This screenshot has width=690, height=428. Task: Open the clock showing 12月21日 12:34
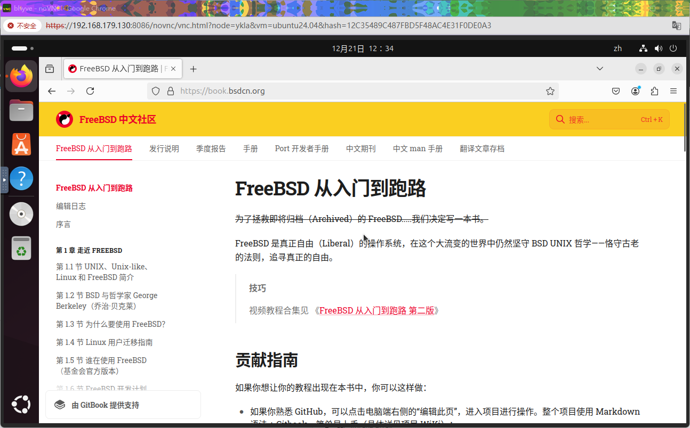tap(363, 48)
